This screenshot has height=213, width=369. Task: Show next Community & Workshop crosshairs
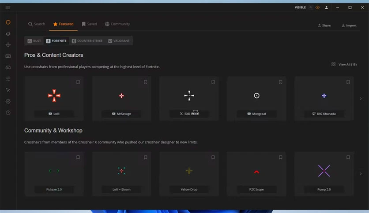pyautogui.click(x=361, y=174)
